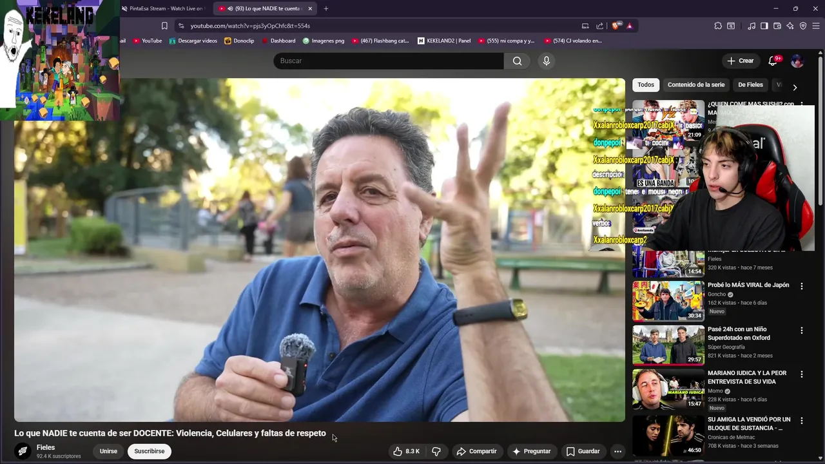Select the 'Contenido de la serie' chip
Screen dimensions: 825x464
[x=696, y=84]
